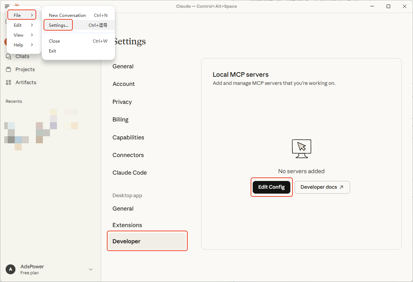413x282 pixels.
Task: Click the external arrow on Developer docs
Action: point(341,187)
